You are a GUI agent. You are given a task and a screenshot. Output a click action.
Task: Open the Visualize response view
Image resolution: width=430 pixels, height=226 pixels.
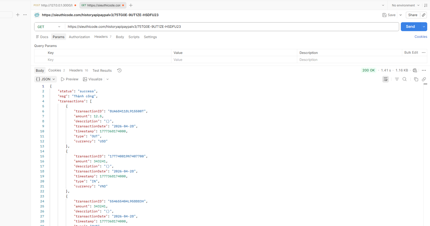(x=93, y=79)
